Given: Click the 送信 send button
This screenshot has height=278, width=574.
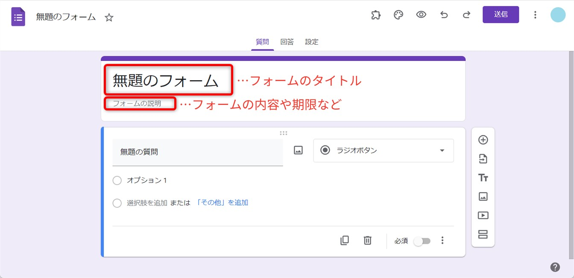Looking at the screenshot, I should coord(501,14).
